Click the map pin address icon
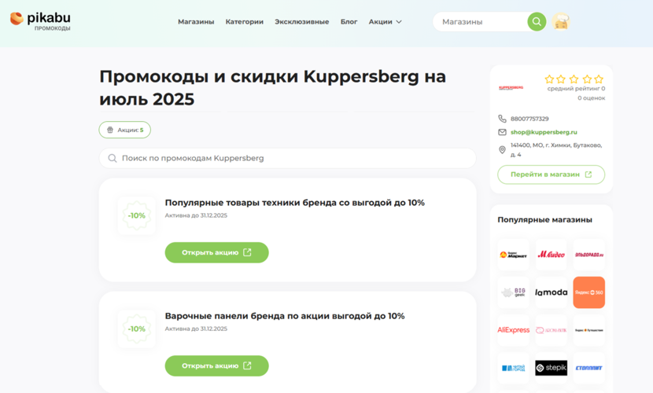Screen dimensions: 653x393 (502, 149)
